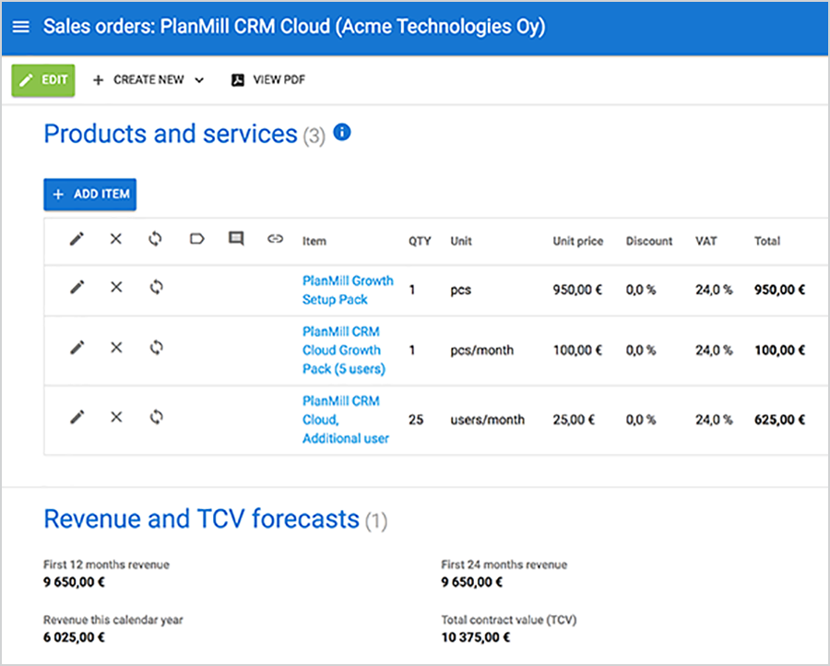Click the Item column header
The width and height of the screenshot is (830, 666).
314,242
